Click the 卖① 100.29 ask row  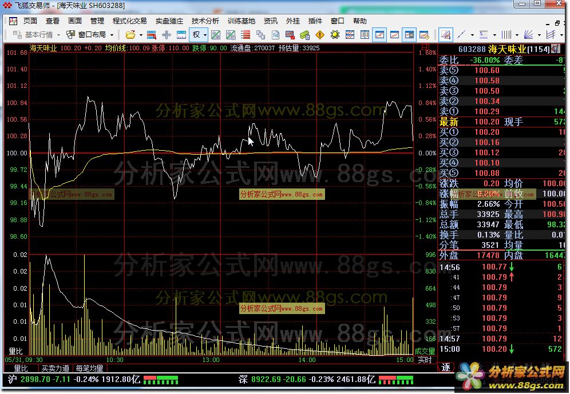[x=502, y=111]
